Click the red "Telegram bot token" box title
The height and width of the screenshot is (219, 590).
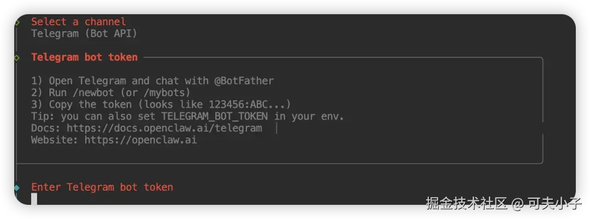tap(84, 57)
